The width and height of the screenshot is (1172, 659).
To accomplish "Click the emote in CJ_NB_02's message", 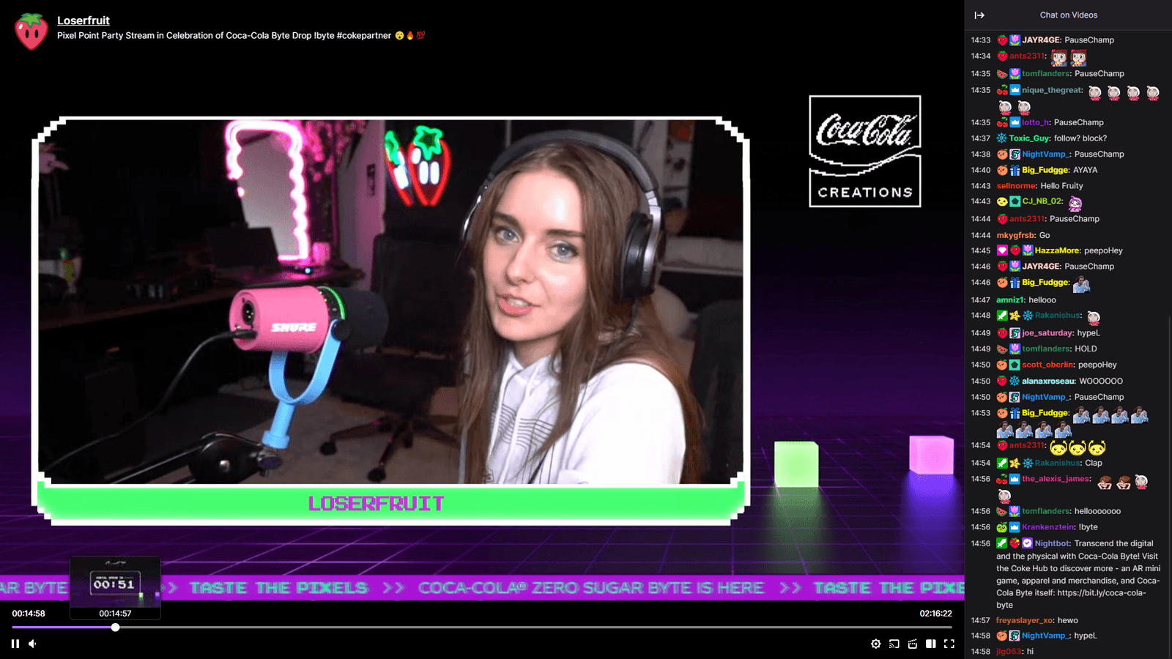I will pyautogui.click(x=1075, y=203).
